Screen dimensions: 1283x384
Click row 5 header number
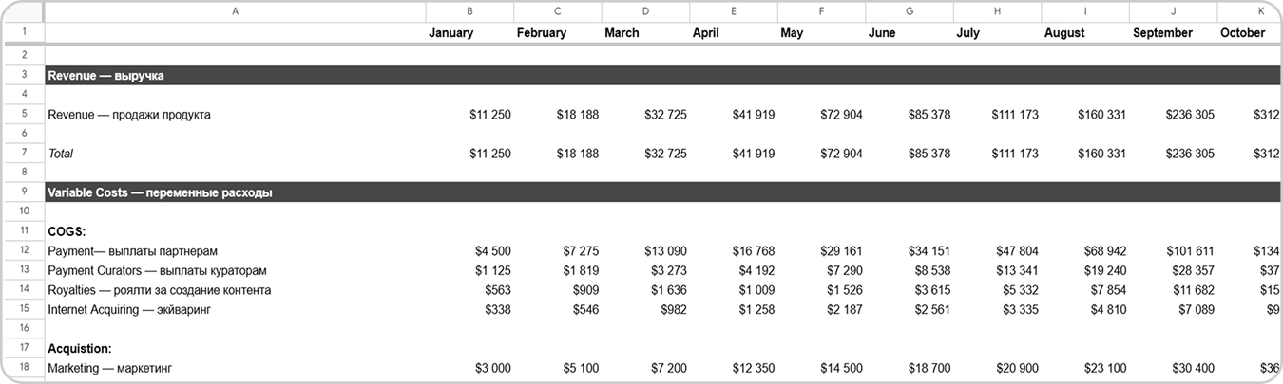pyautogui.click(x=23, y=115)
